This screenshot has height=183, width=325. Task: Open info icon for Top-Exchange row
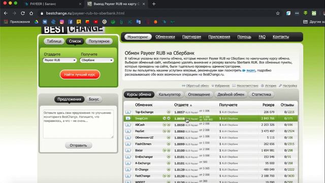(x=128, y=112)
